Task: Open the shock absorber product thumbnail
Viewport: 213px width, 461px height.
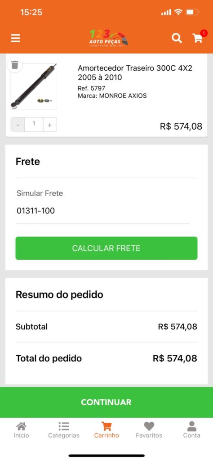Action: point(34,86)
